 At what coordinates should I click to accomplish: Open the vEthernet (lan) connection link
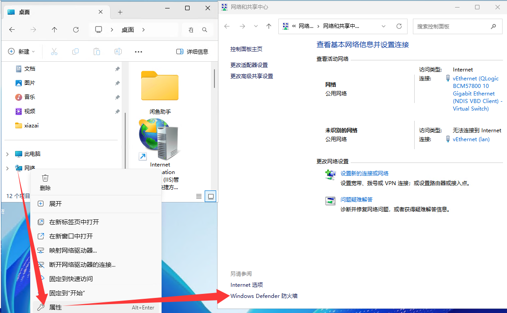click(x=471, y=139)
